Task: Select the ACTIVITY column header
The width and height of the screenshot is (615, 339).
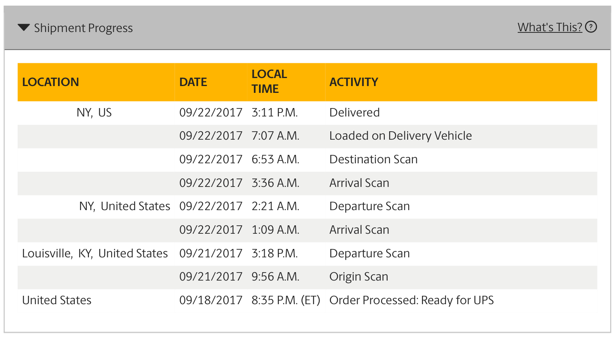Action: [x=354, y=82]
